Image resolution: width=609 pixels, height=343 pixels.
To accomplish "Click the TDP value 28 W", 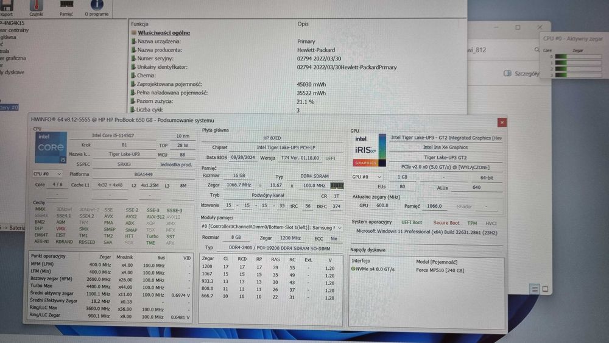I will pos(183,145).
